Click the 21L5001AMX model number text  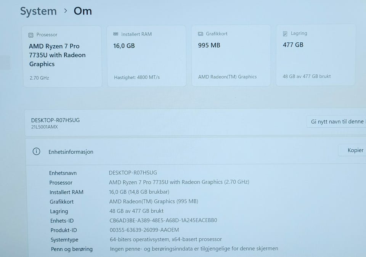[44, 127]
